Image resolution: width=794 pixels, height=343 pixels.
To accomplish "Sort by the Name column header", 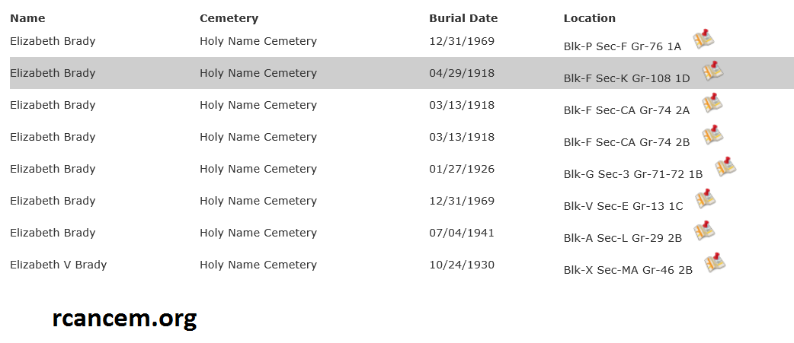I will (27, 18).
